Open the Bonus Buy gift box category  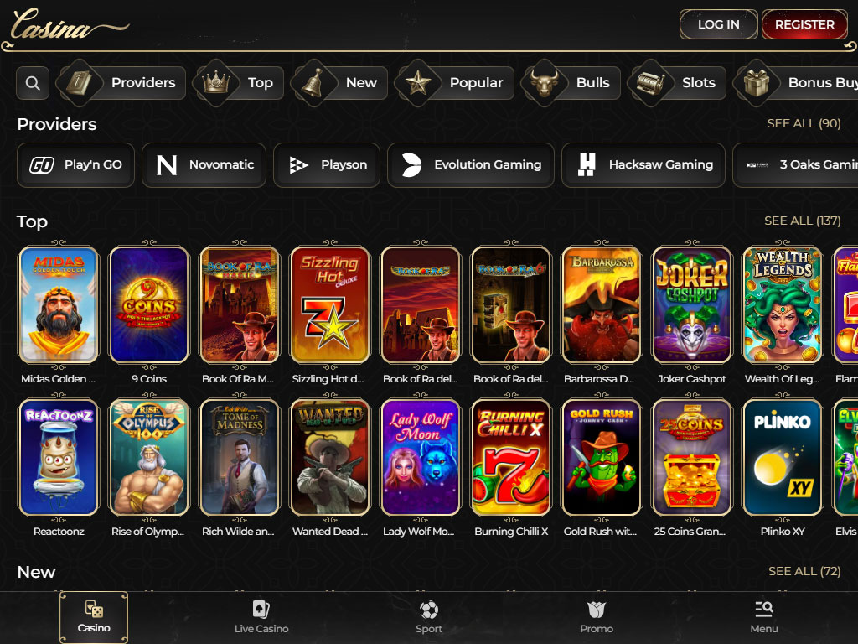798,83
